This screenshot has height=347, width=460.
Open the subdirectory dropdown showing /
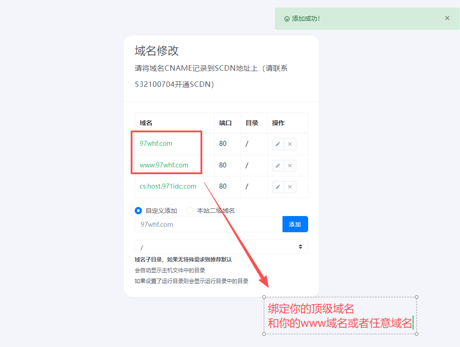pyautogui.click(x=221, y=247)
